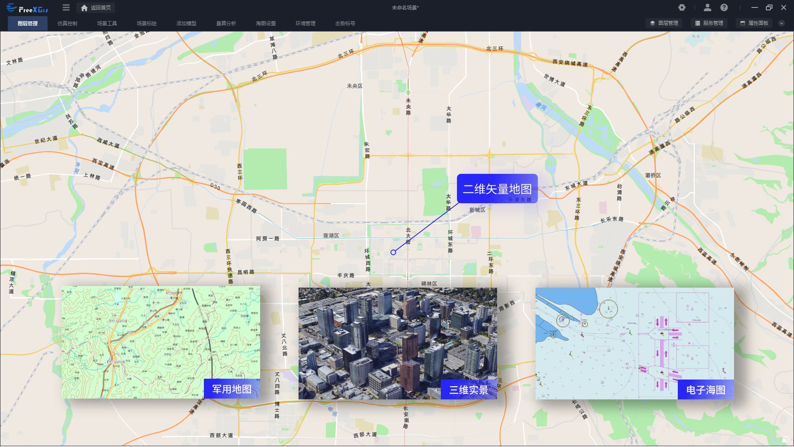Switch to the 仿真控制 tab
This screenshot has width=794, height=447.
point(67,24)
